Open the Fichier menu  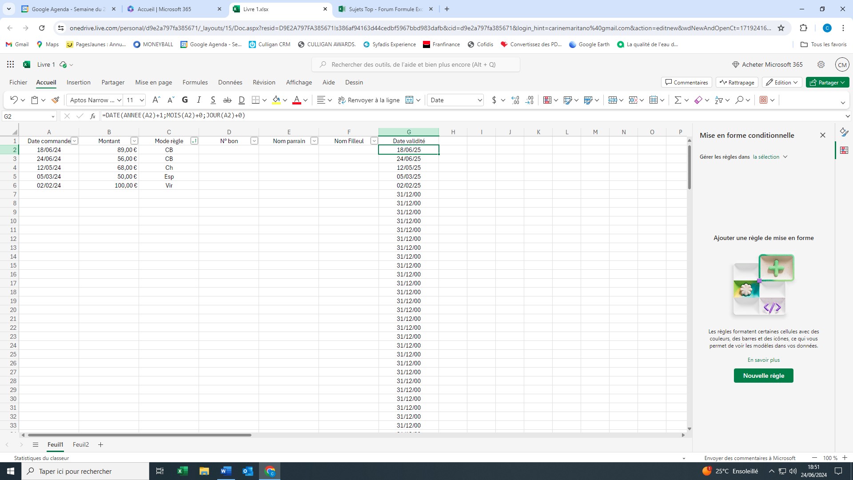[18, 82]
